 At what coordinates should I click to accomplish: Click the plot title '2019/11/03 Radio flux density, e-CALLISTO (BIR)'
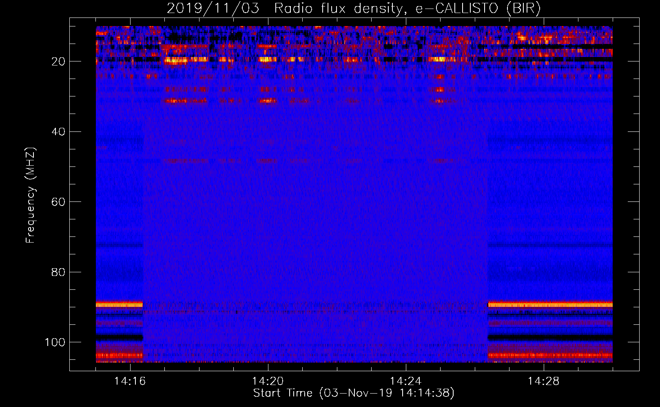coord(354,9)
